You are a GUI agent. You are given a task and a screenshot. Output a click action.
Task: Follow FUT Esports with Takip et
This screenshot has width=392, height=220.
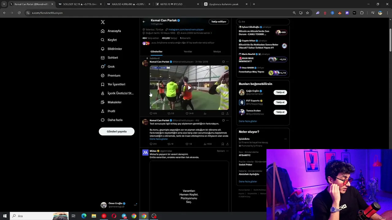[280, 102]
